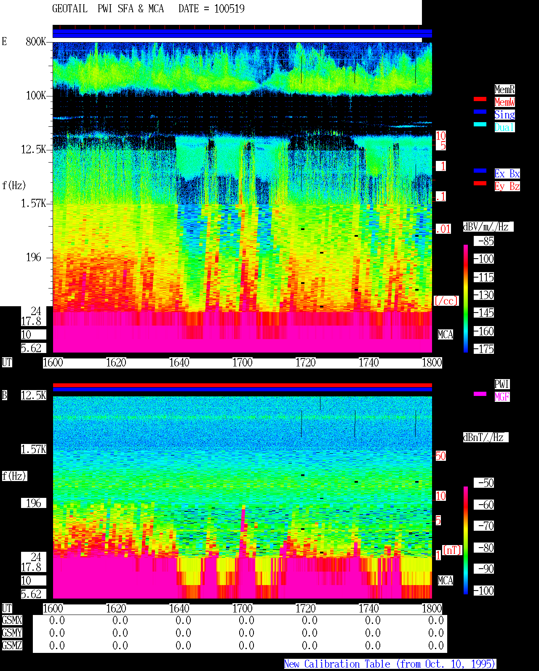Click the '[nT]' field unit label
The width and height of the screenshot is (539, 671).
point(452,550)
